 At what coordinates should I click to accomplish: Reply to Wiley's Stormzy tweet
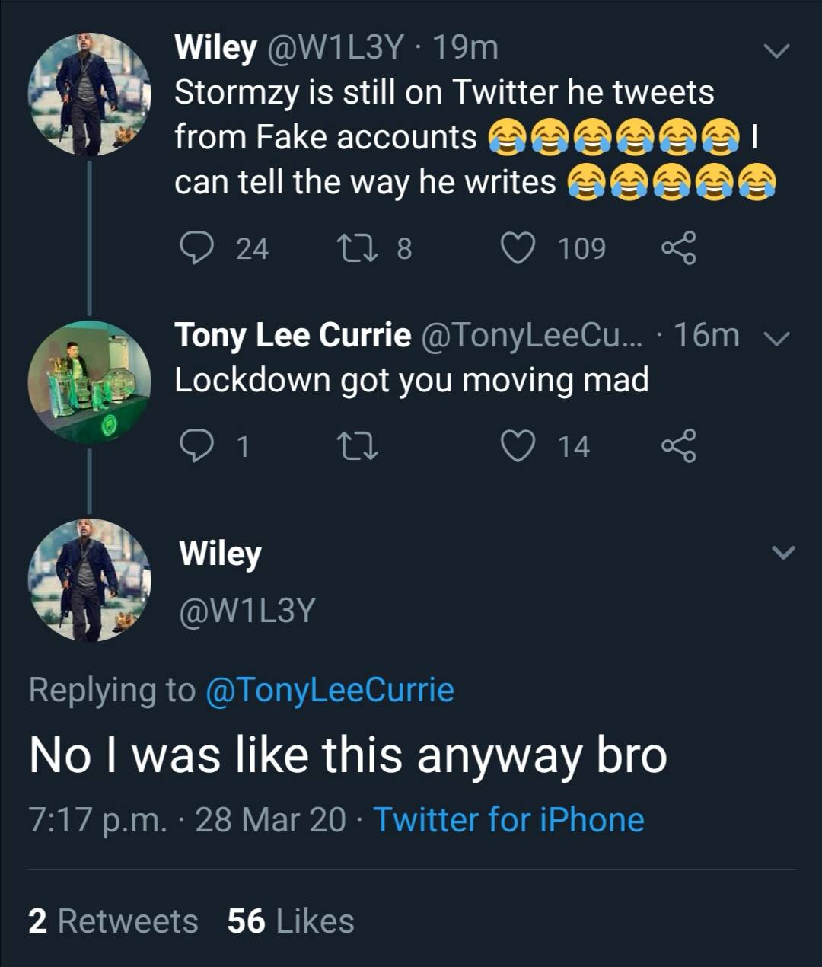click(x=197, y=248)
